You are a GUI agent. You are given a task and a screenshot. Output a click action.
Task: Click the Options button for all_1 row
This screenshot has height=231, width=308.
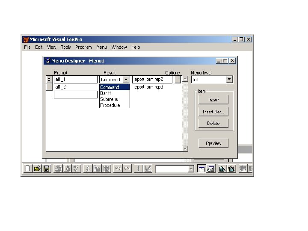click(x=178, y=80)
